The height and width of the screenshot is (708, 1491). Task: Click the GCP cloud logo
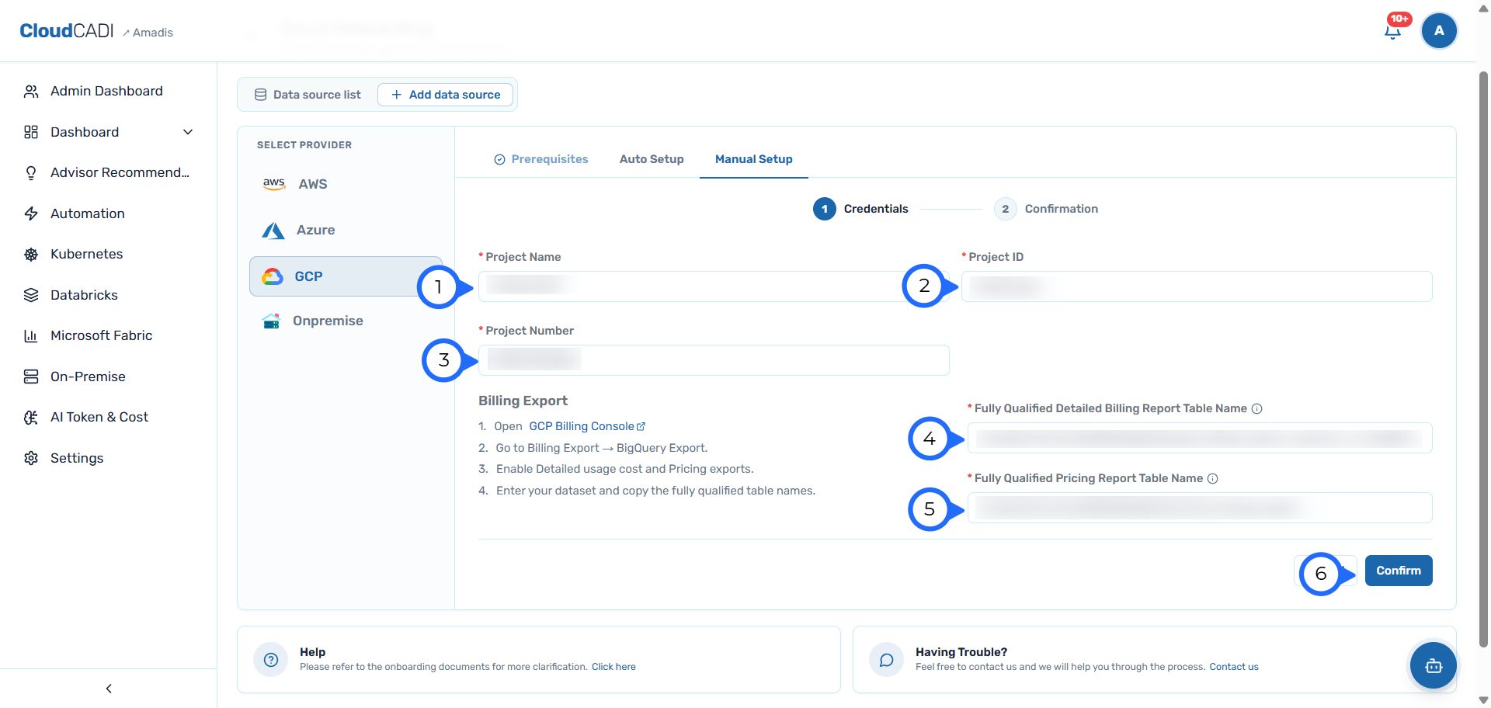coord(273,276)
